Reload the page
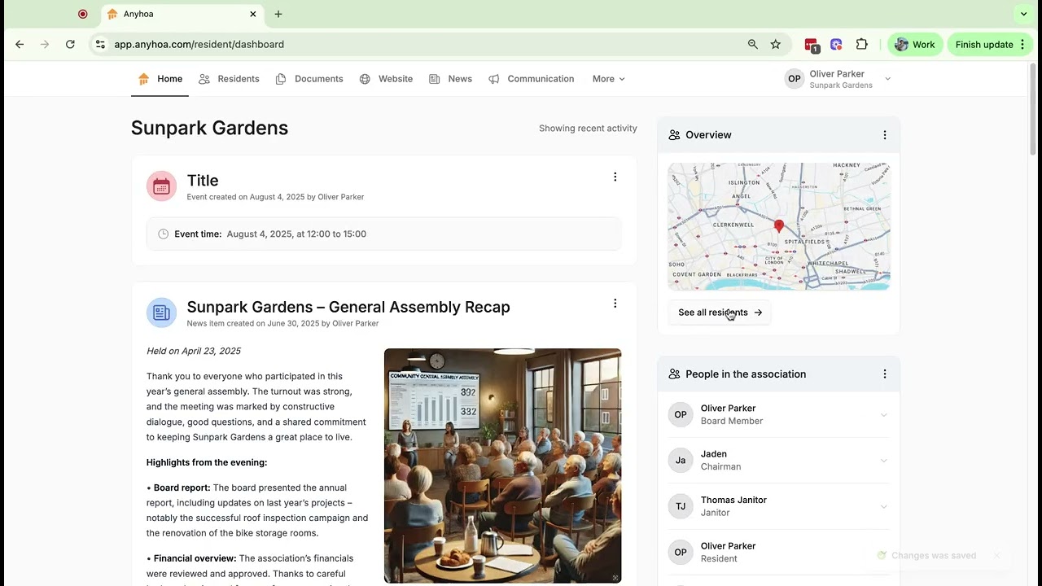The height and width of the screenshot is (586, 1042). 70,45
